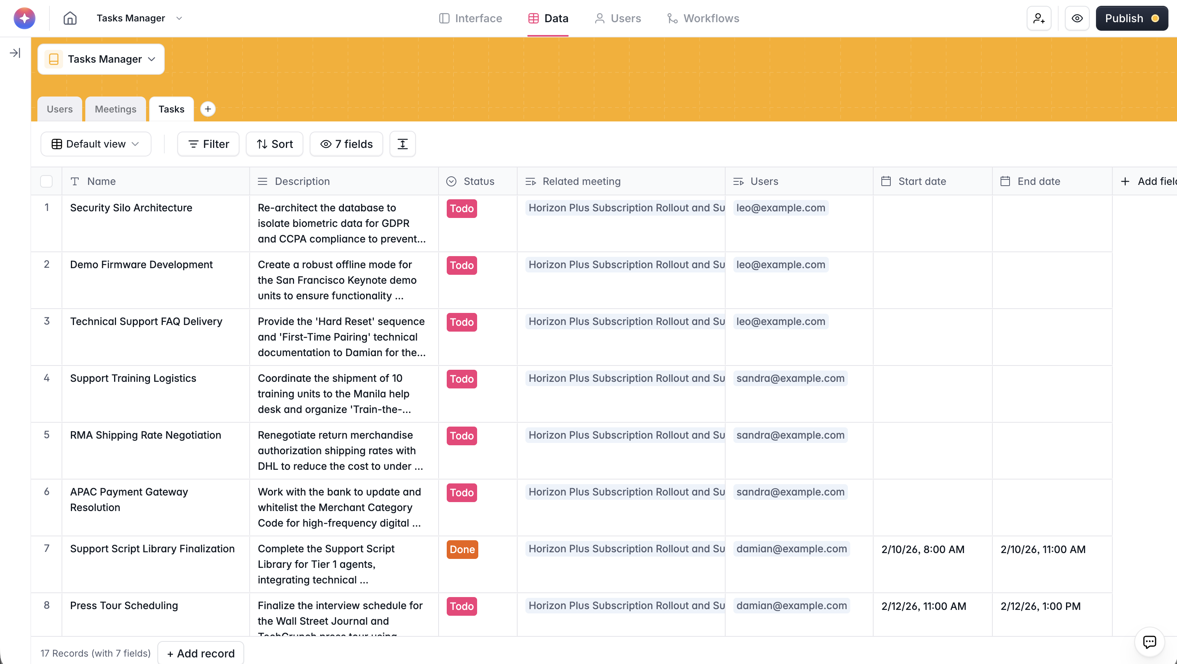1177x664 pixels.
Task: Open the add collaborator icon near Publish
Action: [x=1039, y=18]
